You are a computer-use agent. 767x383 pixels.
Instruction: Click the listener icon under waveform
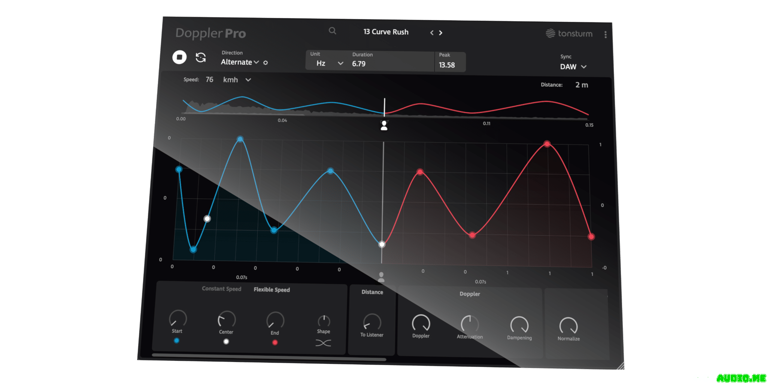[384, 126]
